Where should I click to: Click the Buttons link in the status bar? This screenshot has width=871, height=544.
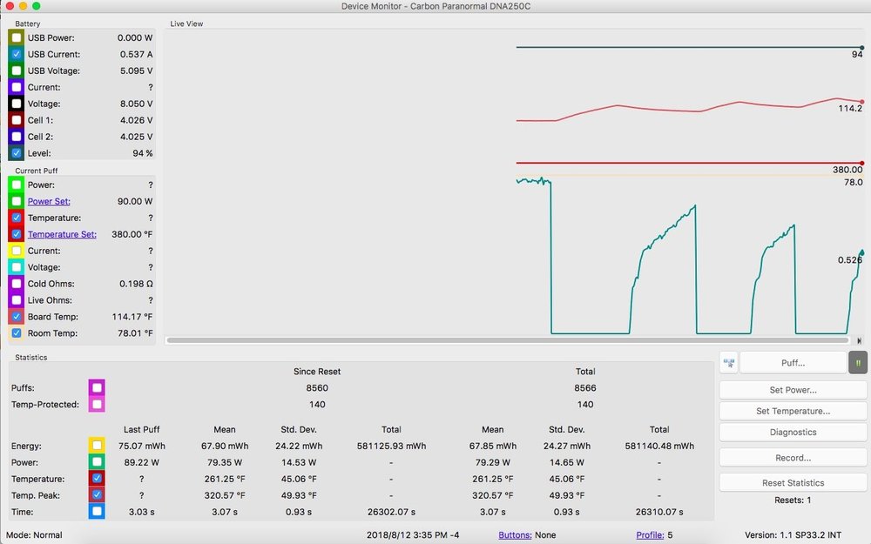515,534
